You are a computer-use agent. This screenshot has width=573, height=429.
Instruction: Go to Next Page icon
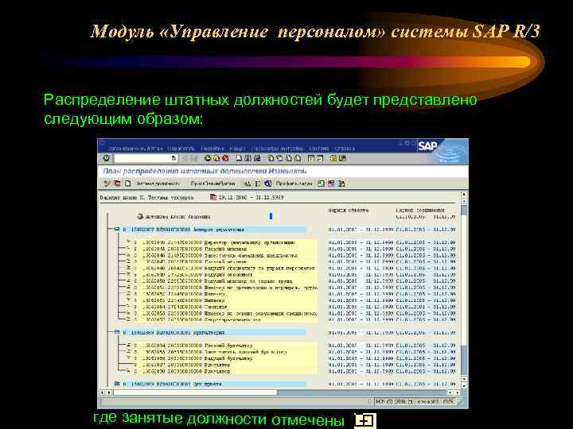point(289,158)
